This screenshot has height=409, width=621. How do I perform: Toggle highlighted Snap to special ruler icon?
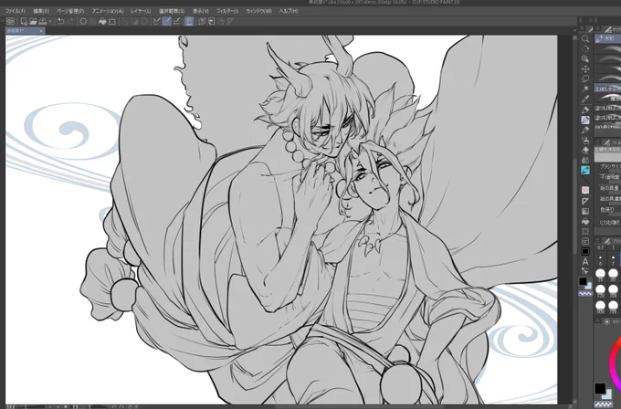[x=167, y=21]
